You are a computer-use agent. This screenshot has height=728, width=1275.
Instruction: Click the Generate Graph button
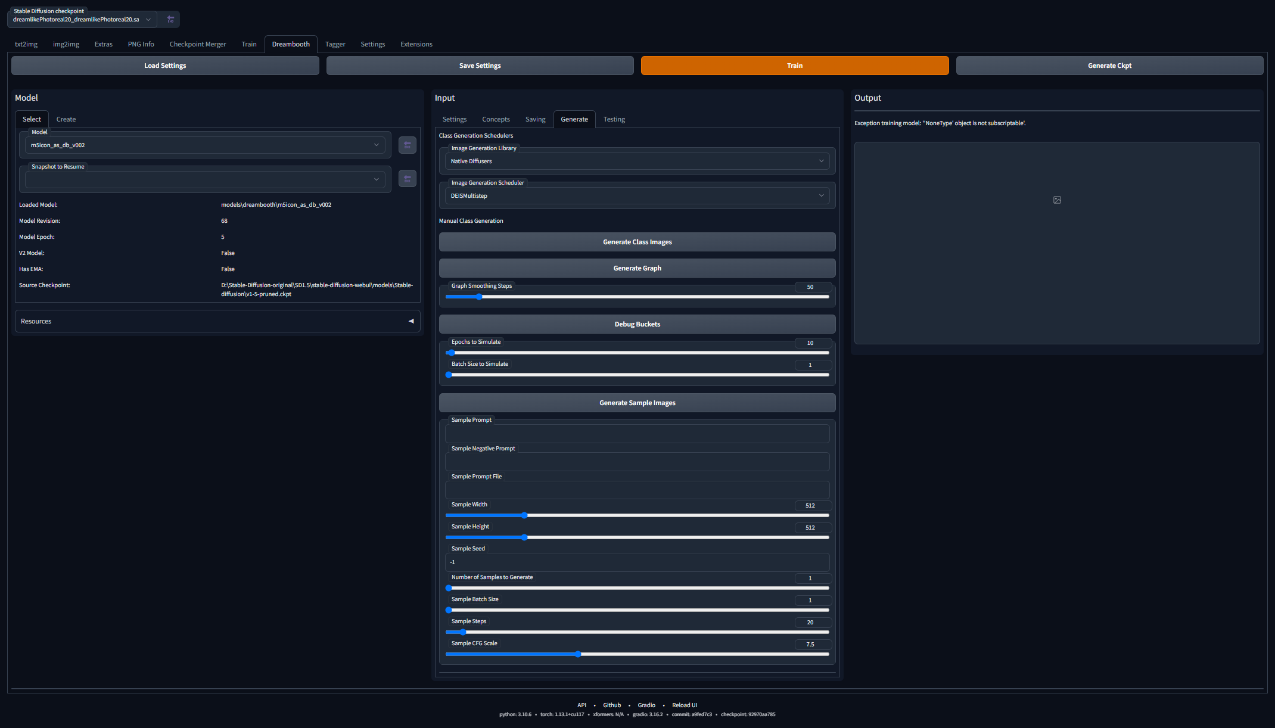pyautogui.click(x=637, y=268)
